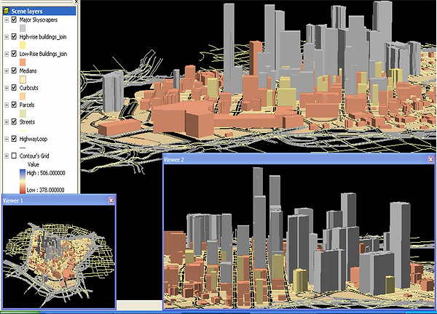Collapse the Parcels layer entry
437x314 pixels.
(x=7, y=105)
